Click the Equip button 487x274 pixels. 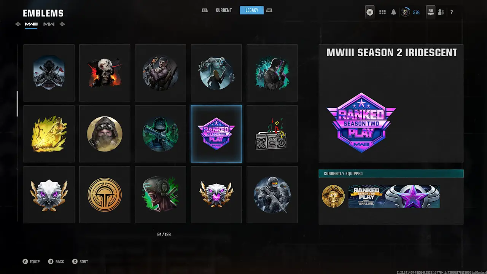(x=31, y=261)
